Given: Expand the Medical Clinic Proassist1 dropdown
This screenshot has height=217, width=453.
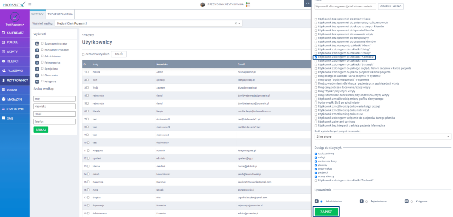Looking at the screenshot, I should 148,23.
